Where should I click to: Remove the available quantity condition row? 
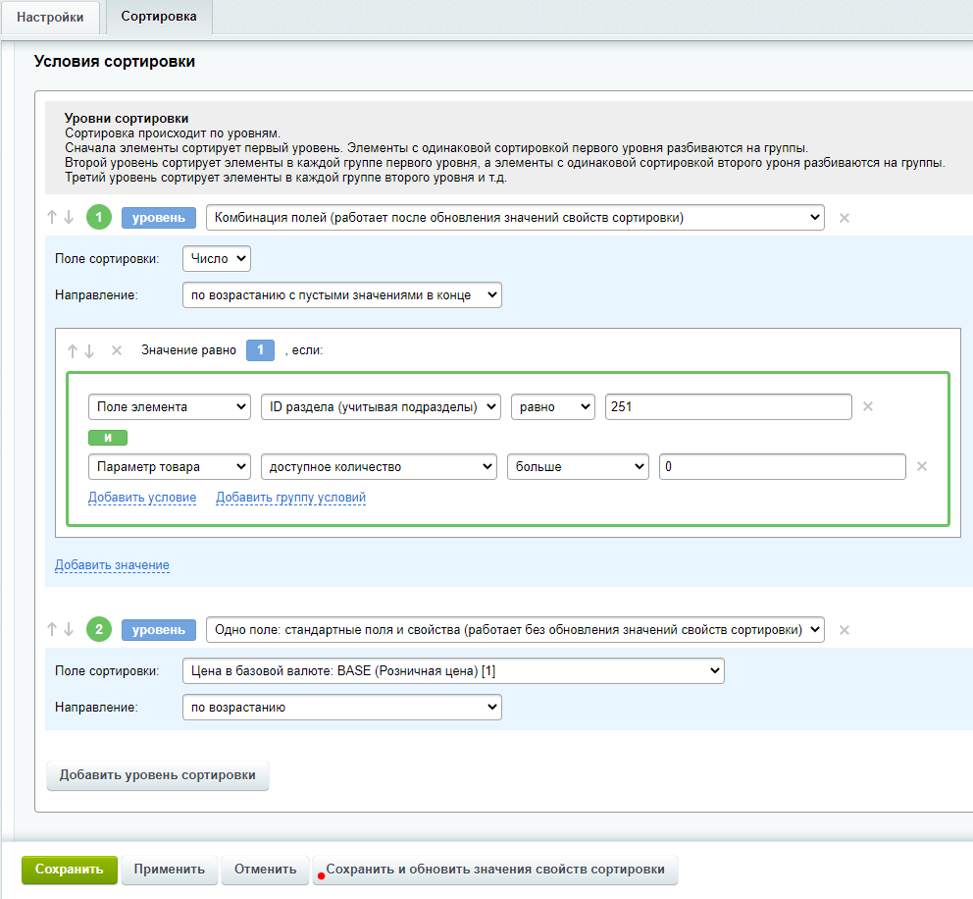coord(921,467)
